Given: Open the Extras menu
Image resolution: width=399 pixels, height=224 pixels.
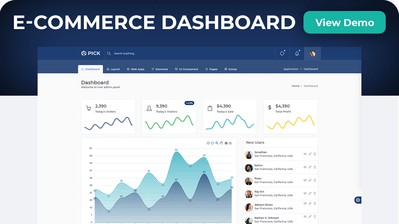Looking at the screenshot, I should [x=231, y=69].
